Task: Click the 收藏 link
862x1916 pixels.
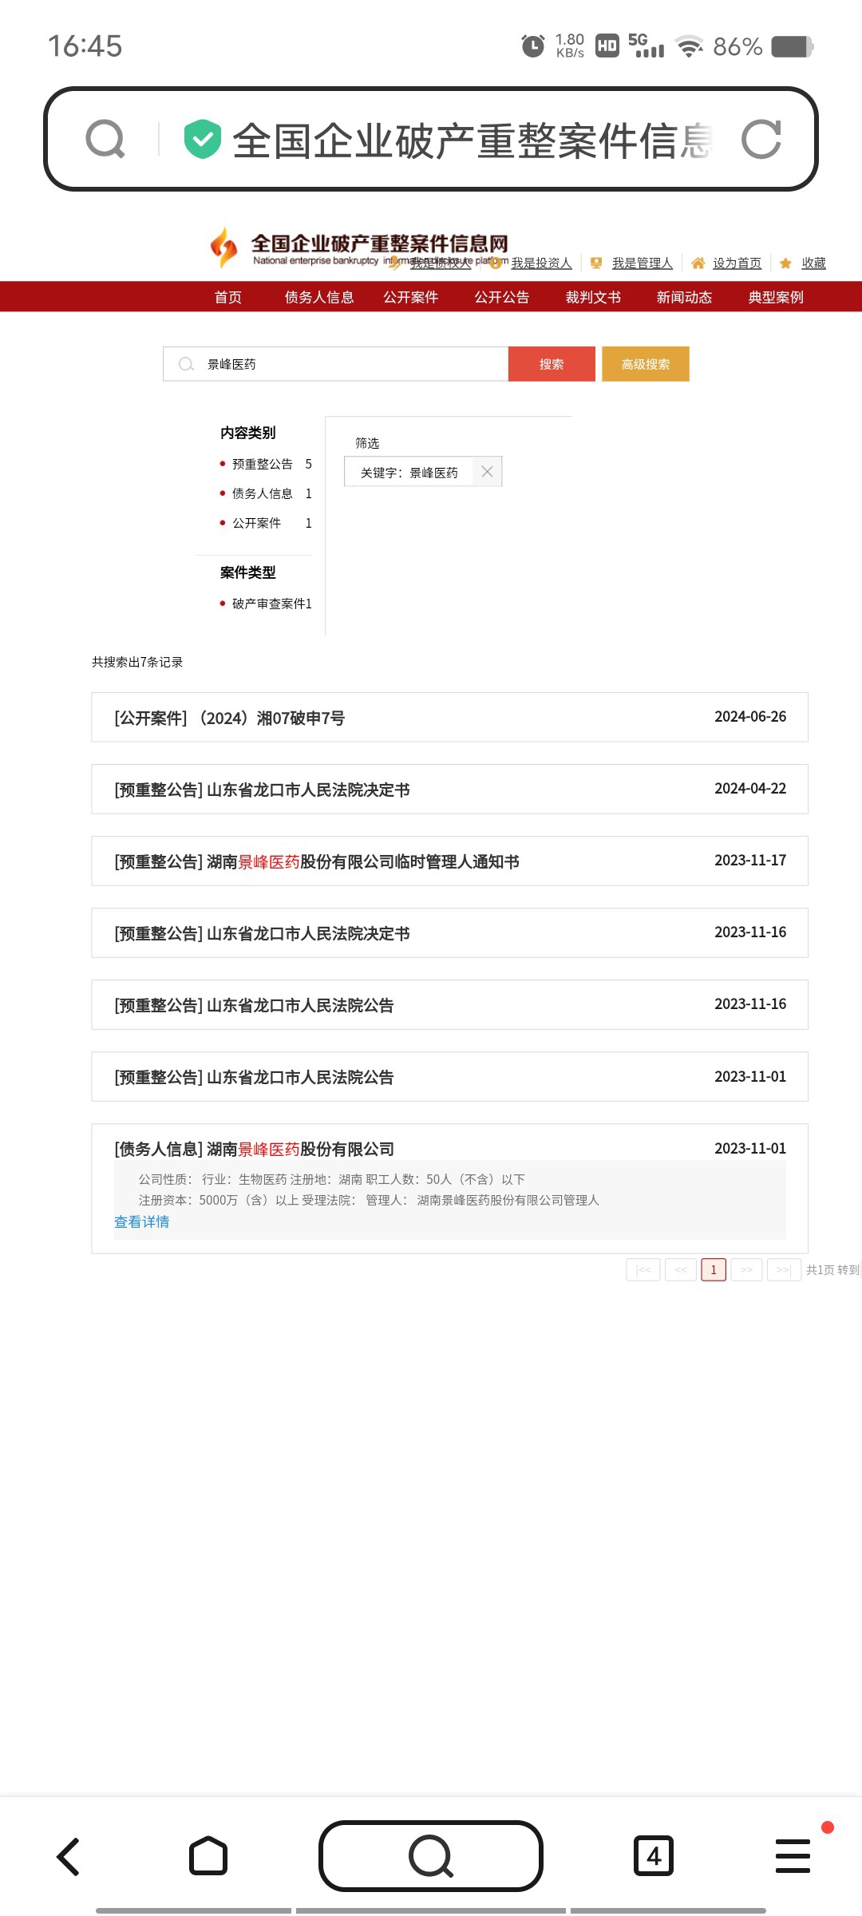Action: 814,263
